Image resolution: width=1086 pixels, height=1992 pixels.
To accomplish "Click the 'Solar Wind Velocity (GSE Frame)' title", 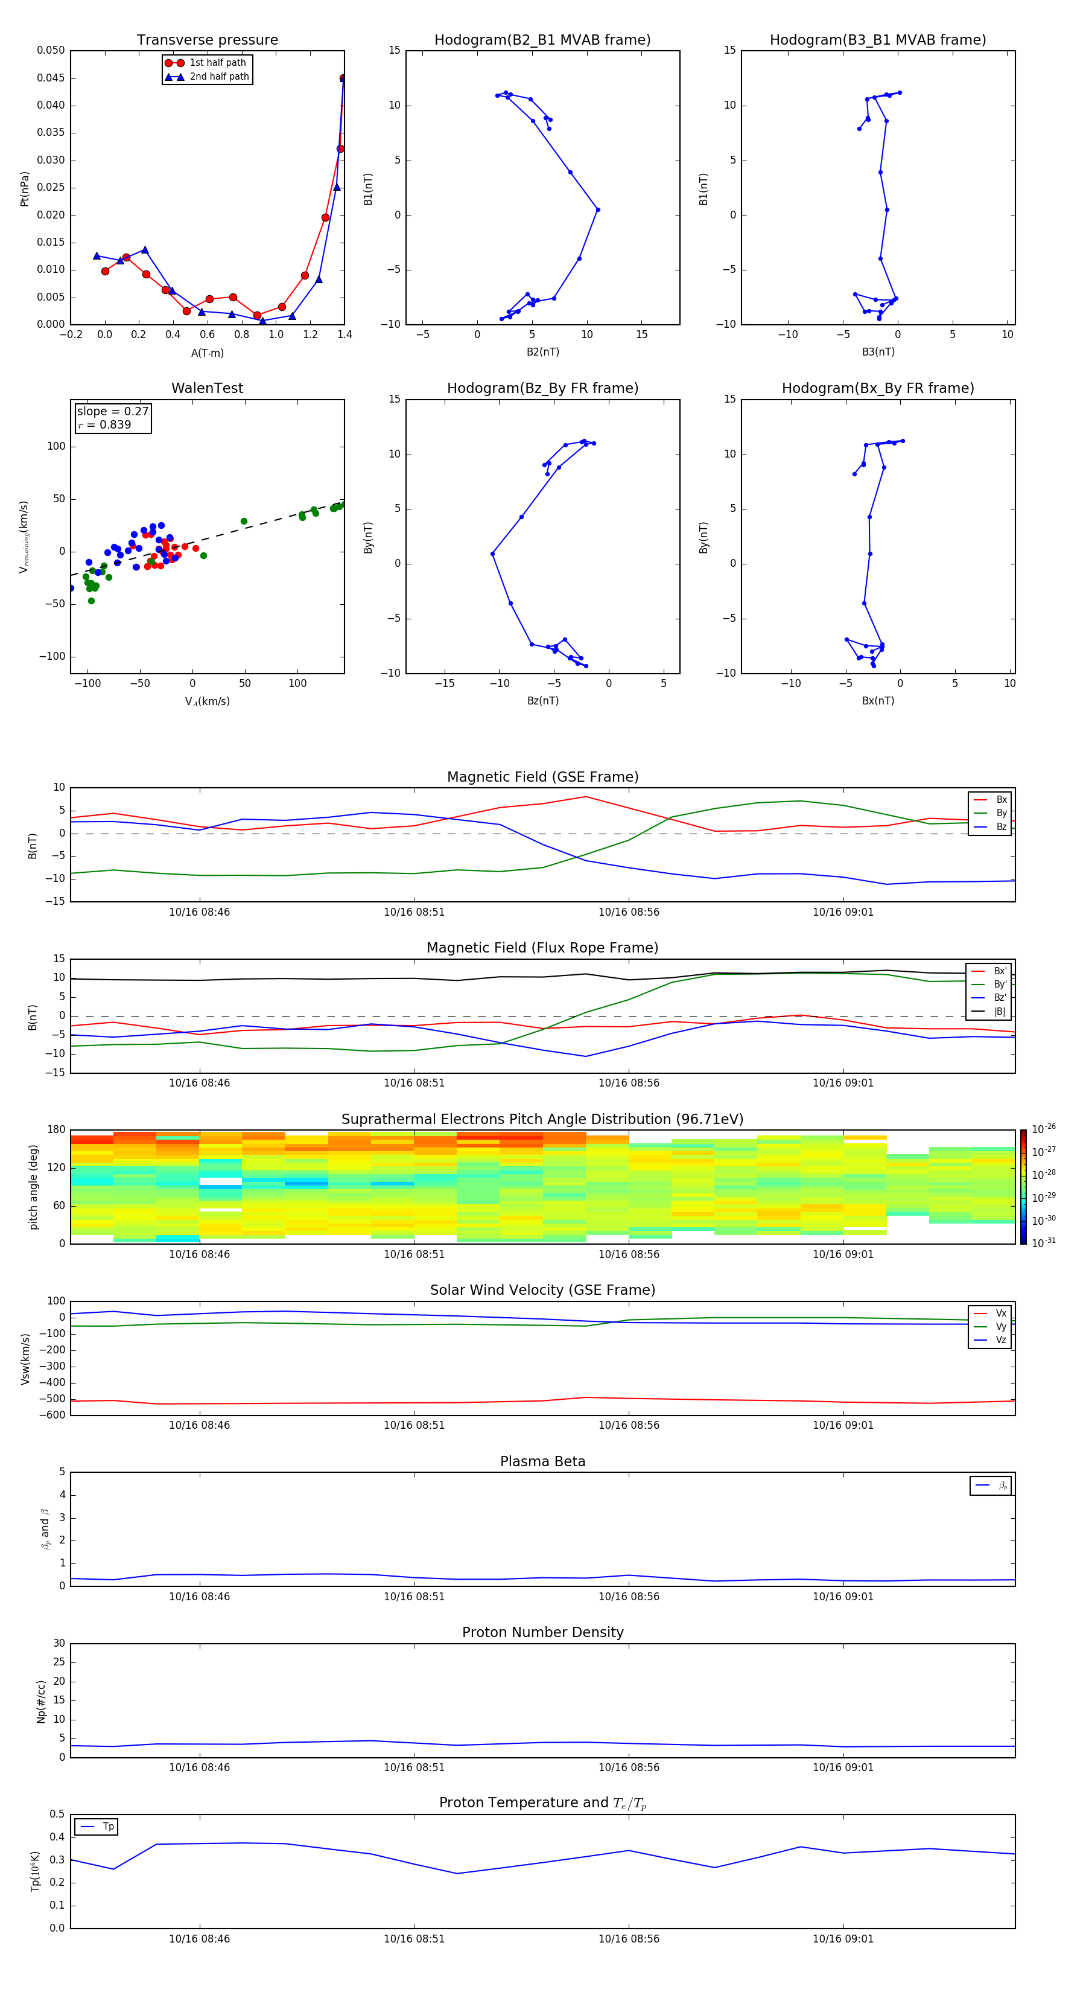I will tap(542, 1291).
